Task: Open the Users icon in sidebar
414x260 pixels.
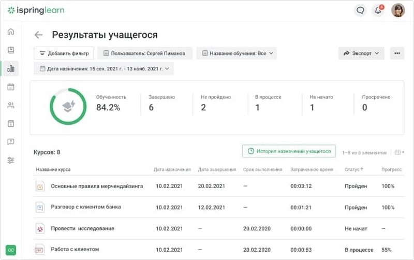Action: (x=11, y=105)
